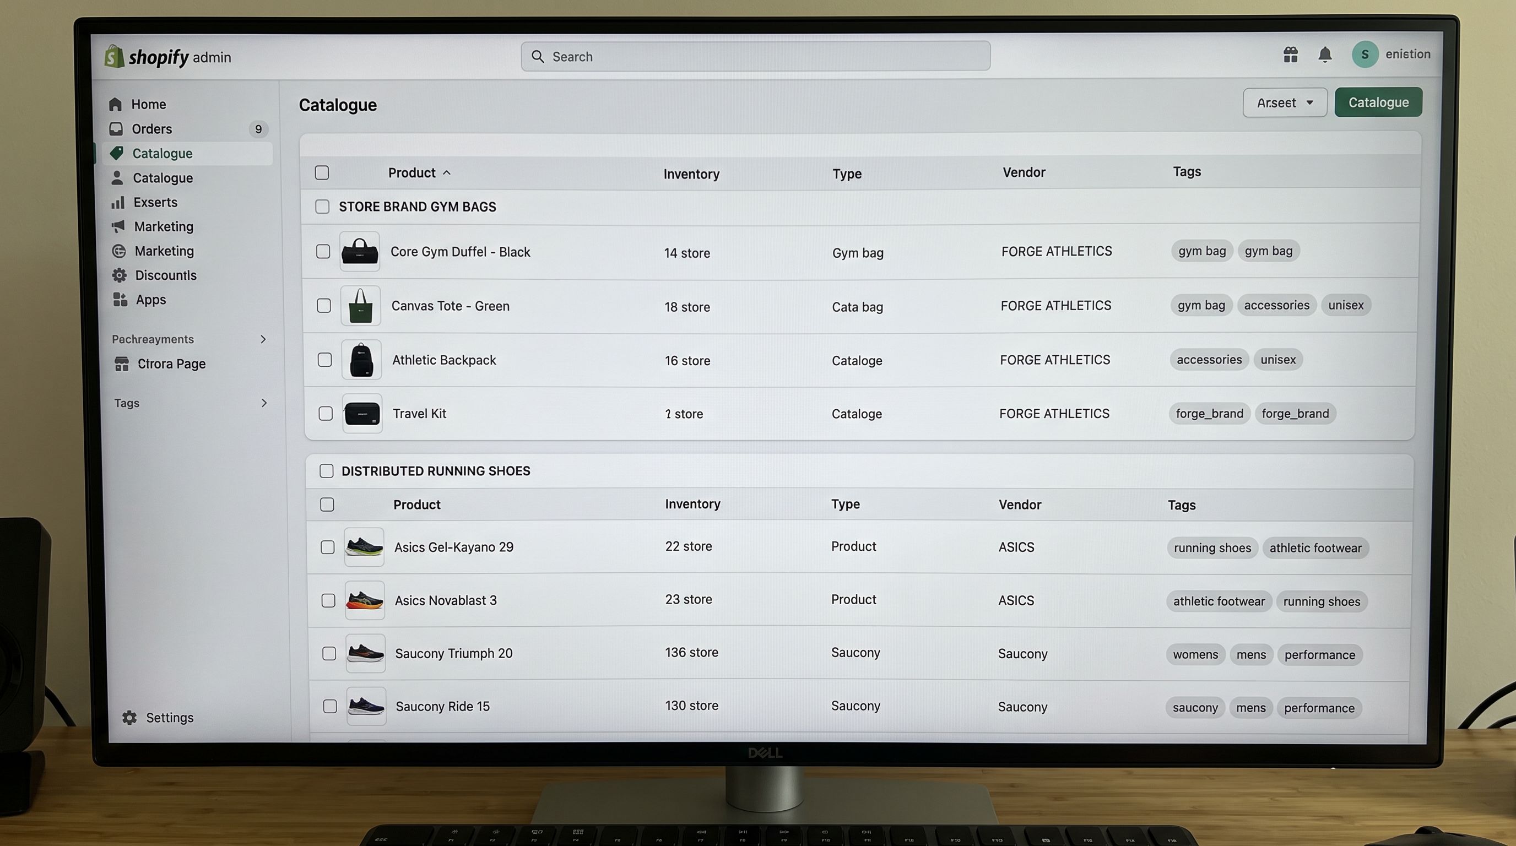Screen dimensions: 1516x846
Task: Open the Arseet dropdown
Action: coord(1285,102)
